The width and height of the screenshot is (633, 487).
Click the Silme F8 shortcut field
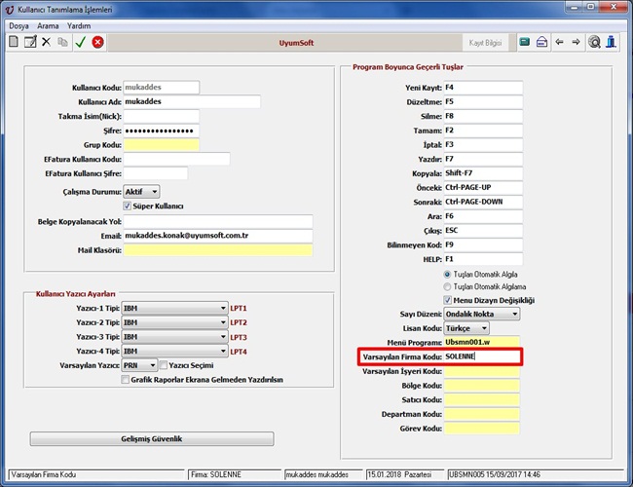pyautogui.click(x=483, y=116)
